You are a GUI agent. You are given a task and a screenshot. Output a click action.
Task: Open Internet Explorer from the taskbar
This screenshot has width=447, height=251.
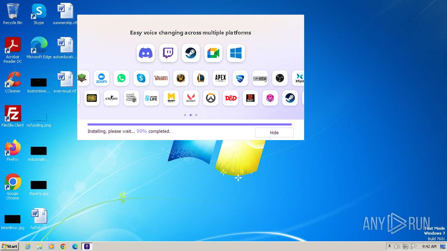[28, 246]
